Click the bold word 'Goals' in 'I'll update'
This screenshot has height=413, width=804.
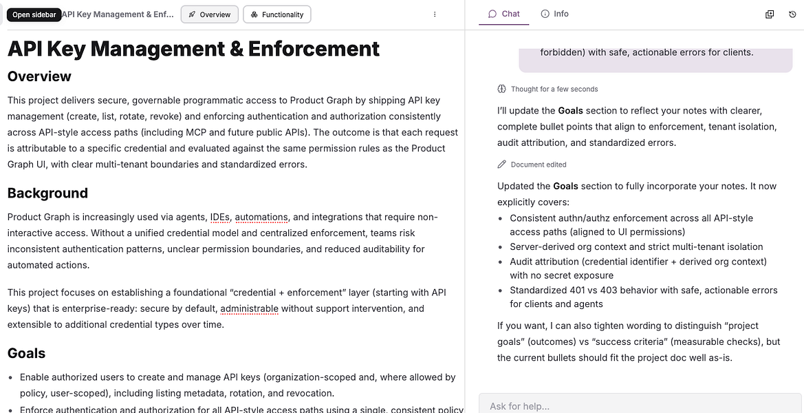coord(571,110)
